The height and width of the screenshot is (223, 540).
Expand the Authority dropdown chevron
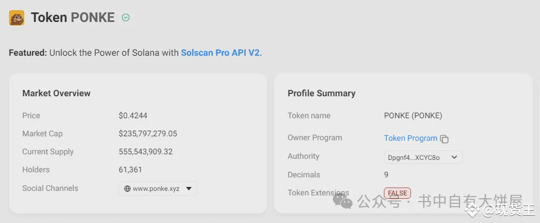(x=454, y=157)
